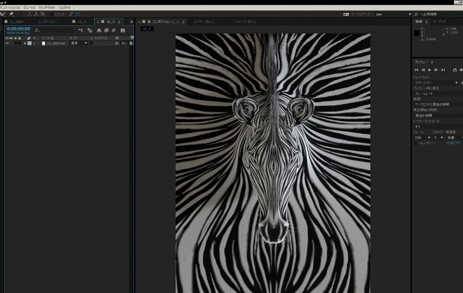Click the current timecode 0:00:00:00
The width and height of the screenshot is (463, 293).
click(18, 29)
